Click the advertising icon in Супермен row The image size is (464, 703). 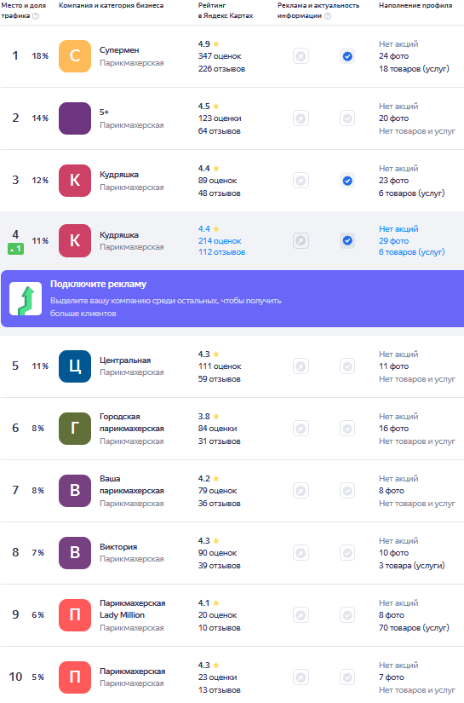(x=301, y=56)
